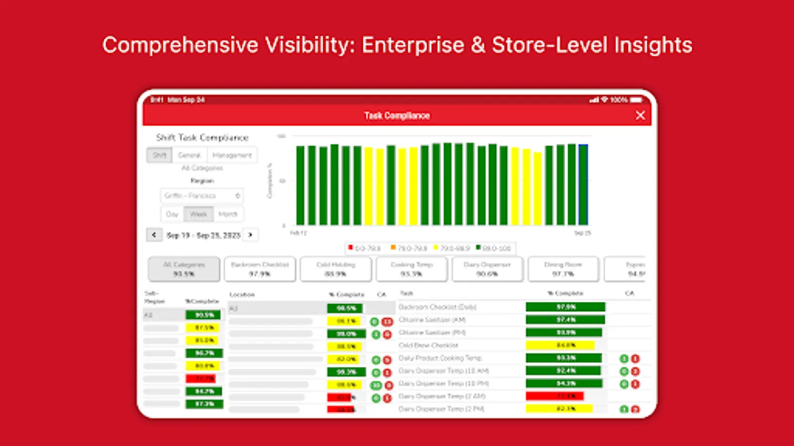Open the Cold Brew Checklist task row
This screenshot has width=794, height=446.
pyautogui.click(x=524, y=345)
